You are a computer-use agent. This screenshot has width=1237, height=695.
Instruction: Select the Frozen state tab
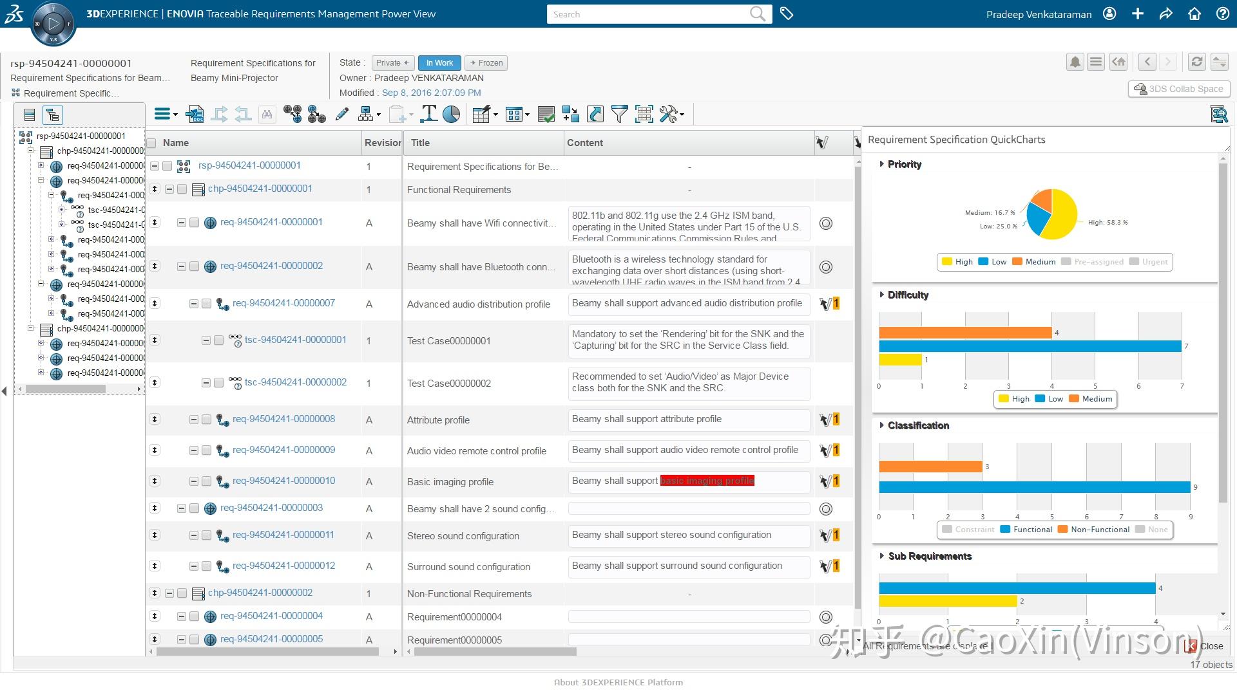[486, 63]
